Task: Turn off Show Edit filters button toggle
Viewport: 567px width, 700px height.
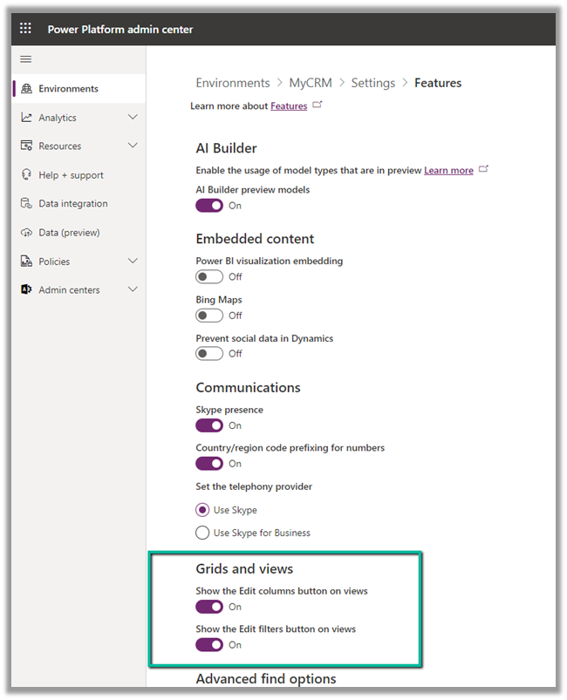Action: tap(209, 645)
